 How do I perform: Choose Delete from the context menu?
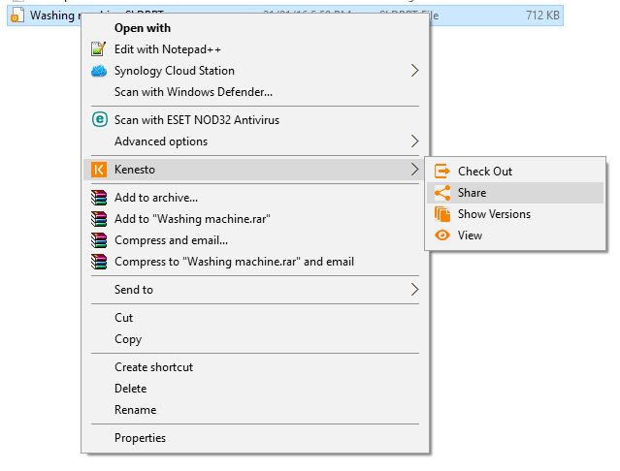click(x=255, y=389)
